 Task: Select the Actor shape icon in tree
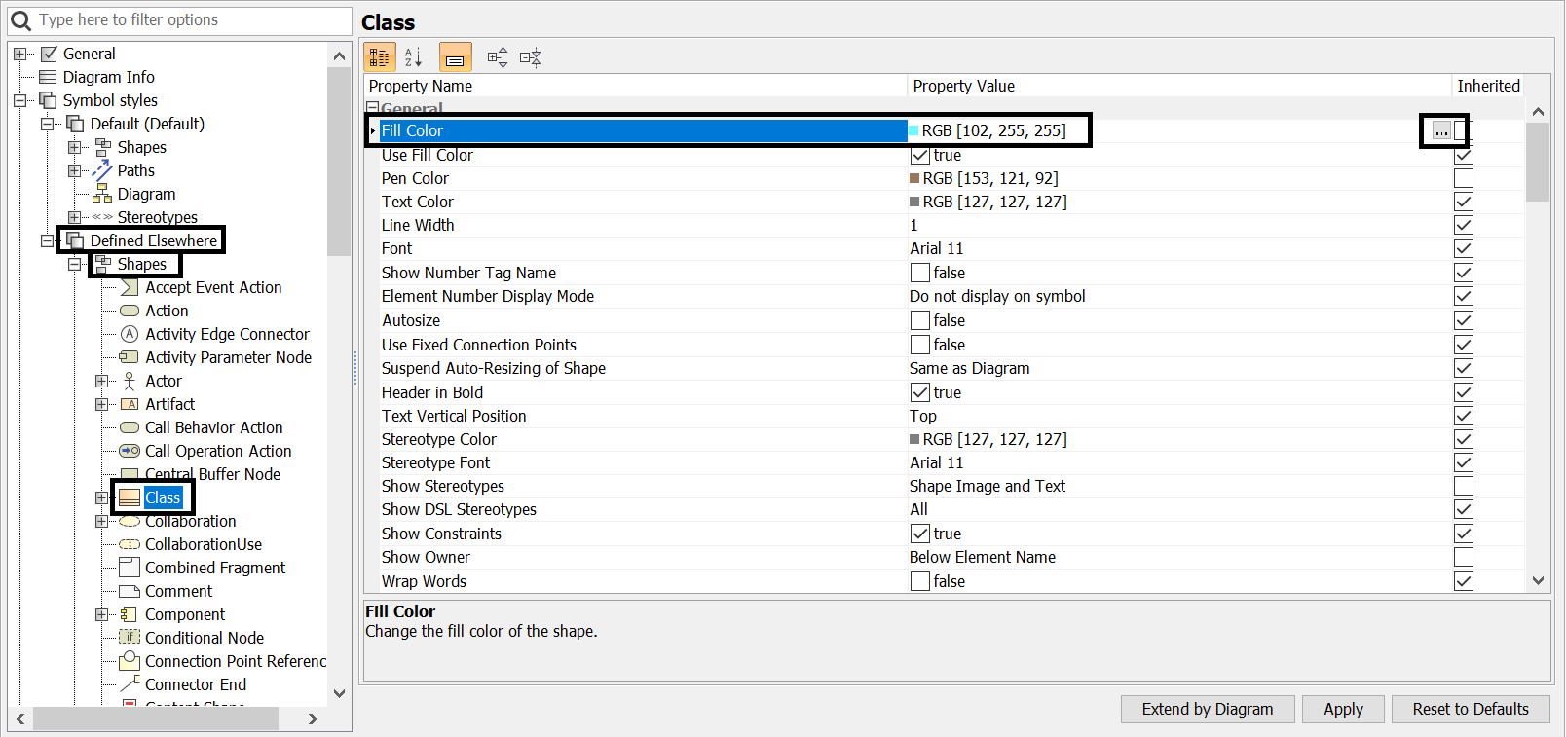(x=129, y=381)
